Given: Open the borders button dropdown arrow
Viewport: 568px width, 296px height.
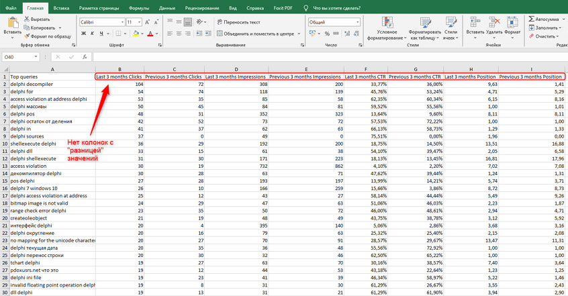Looking at the screenshot, I should click(125, 34).
